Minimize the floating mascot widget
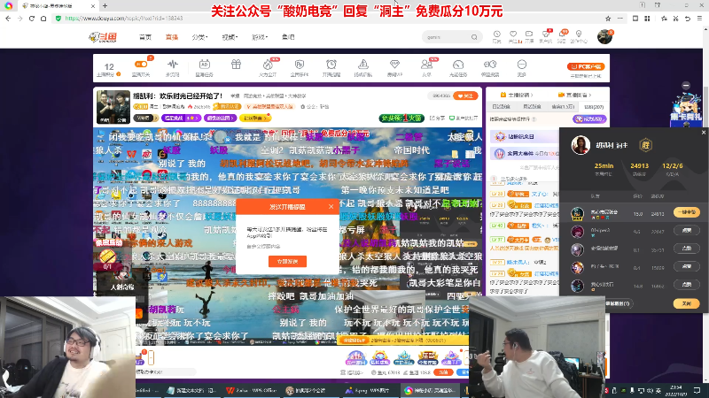Image resolution: width=709 pixels, height=398 pixels. coord(686,85)
